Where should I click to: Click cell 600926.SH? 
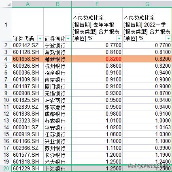click(x=28, y=66)
